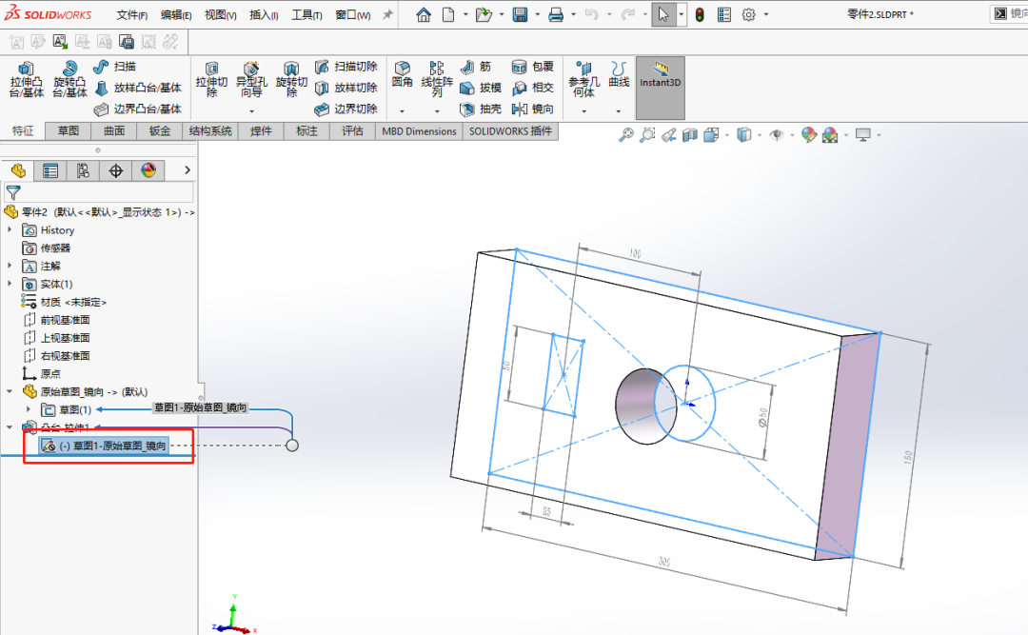Select the Extruded Boss/Base (拉伸凸台/基体) tool
Image resolution: width=1028 pixels, height=635 pixels.
27,79
